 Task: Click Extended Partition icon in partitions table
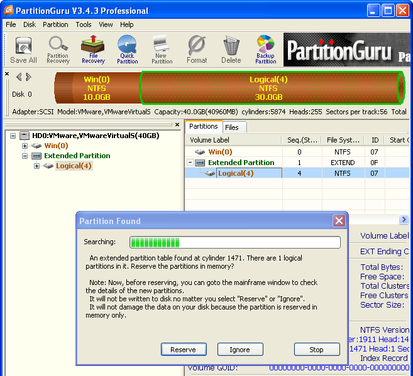pos(200,163)
